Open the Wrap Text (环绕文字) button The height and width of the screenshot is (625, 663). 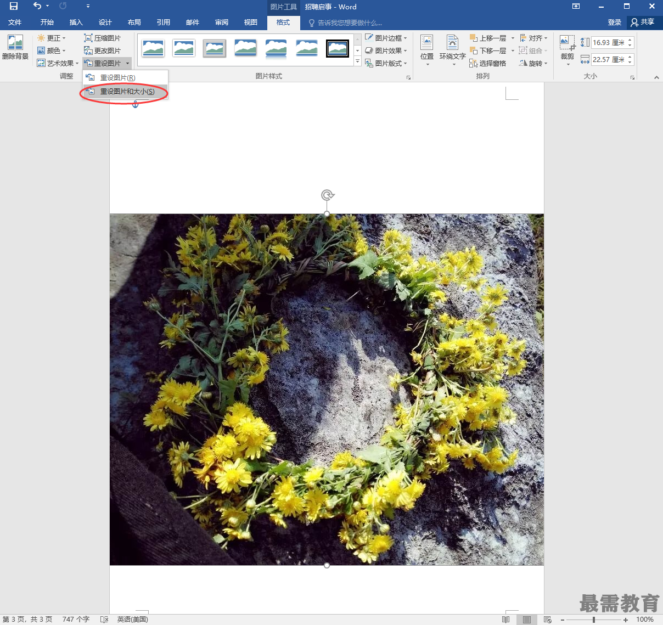tap(452, 50)
